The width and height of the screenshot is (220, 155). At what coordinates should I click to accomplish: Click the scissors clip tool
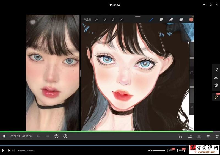click(x=180, y=136)
